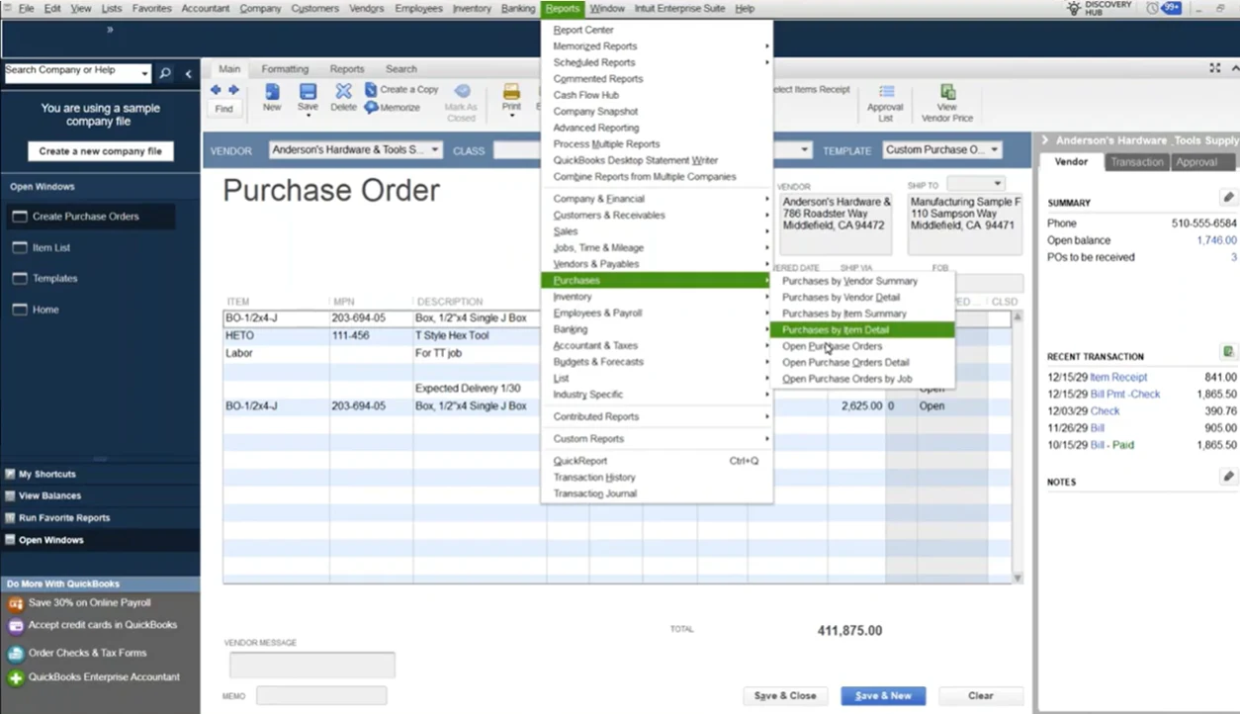The image size is (1240, 714).
Task: Click the Print icon in toolbar
Action: (511, 93)
